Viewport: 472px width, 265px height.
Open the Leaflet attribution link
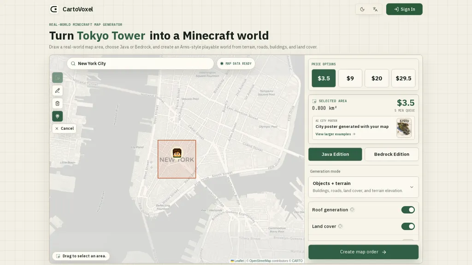(x=237, y=261)
